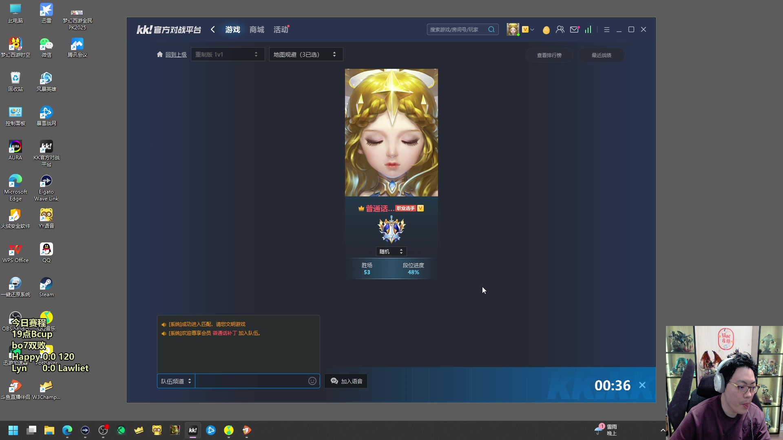Open the weather widget in taskbar
This screenshot has width=783, height=440.
pyautogui.click(x=607, y=430)
